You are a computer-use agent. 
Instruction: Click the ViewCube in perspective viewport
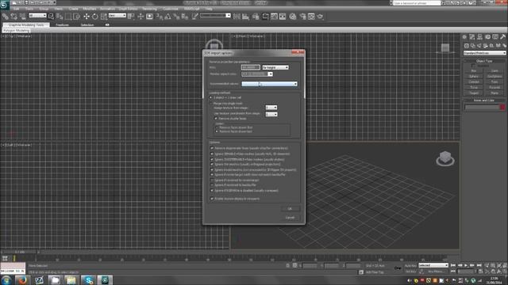pos(445,158)
